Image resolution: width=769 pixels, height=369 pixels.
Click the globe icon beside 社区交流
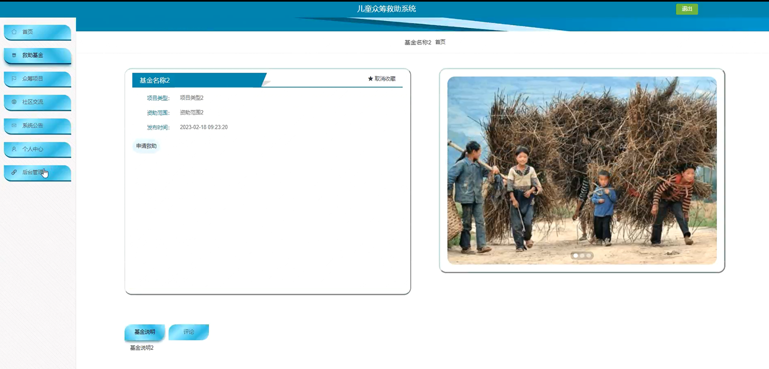14,102
